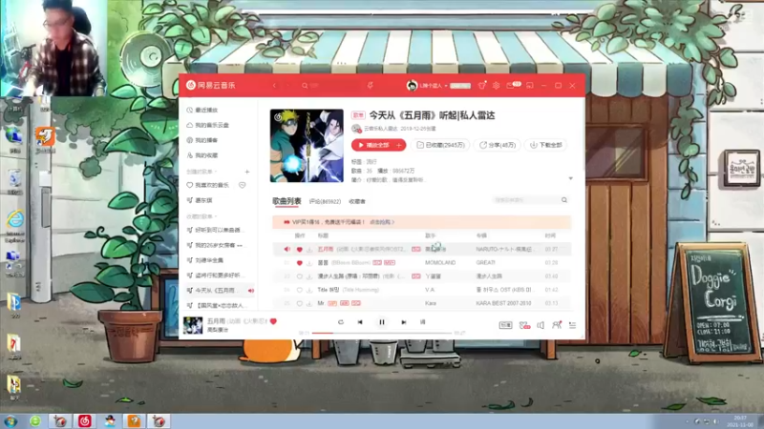The width and height of the screenshot is (764, 429).
Task: Collapse 收藏的歌单 section
Action: pos(202,216)
